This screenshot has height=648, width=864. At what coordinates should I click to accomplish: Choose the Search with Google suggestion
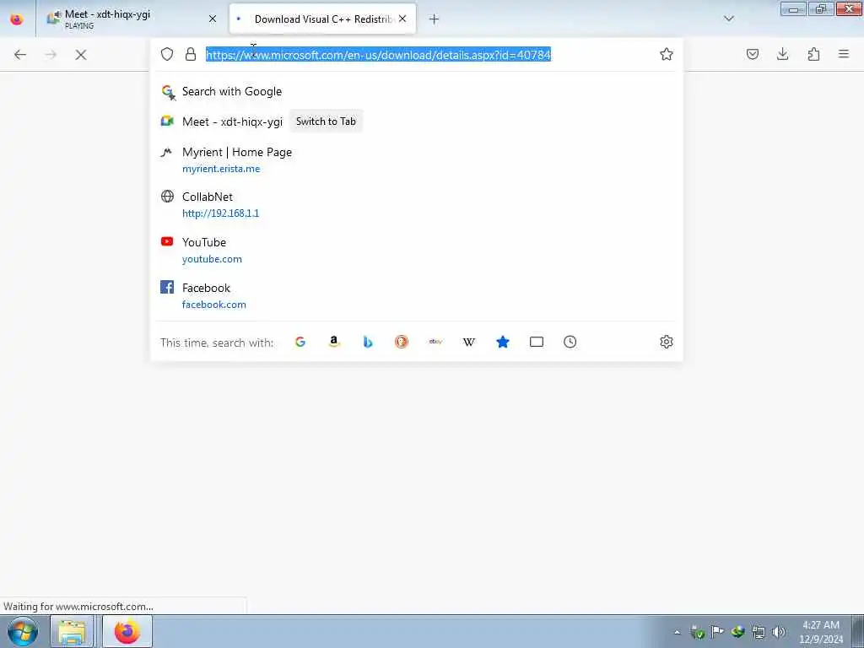[x=416, y=91]
